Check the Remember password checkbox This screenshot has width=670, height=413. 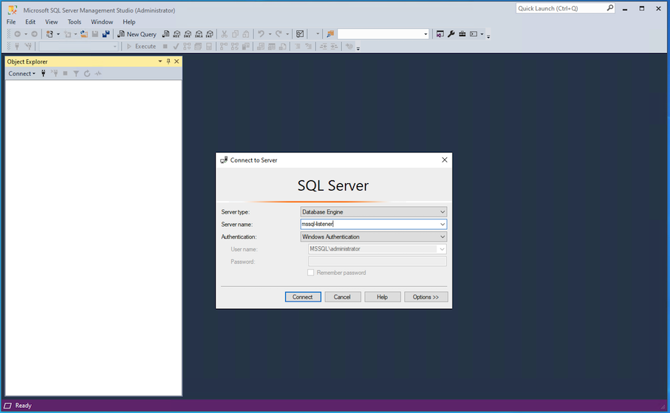point(311,273)
